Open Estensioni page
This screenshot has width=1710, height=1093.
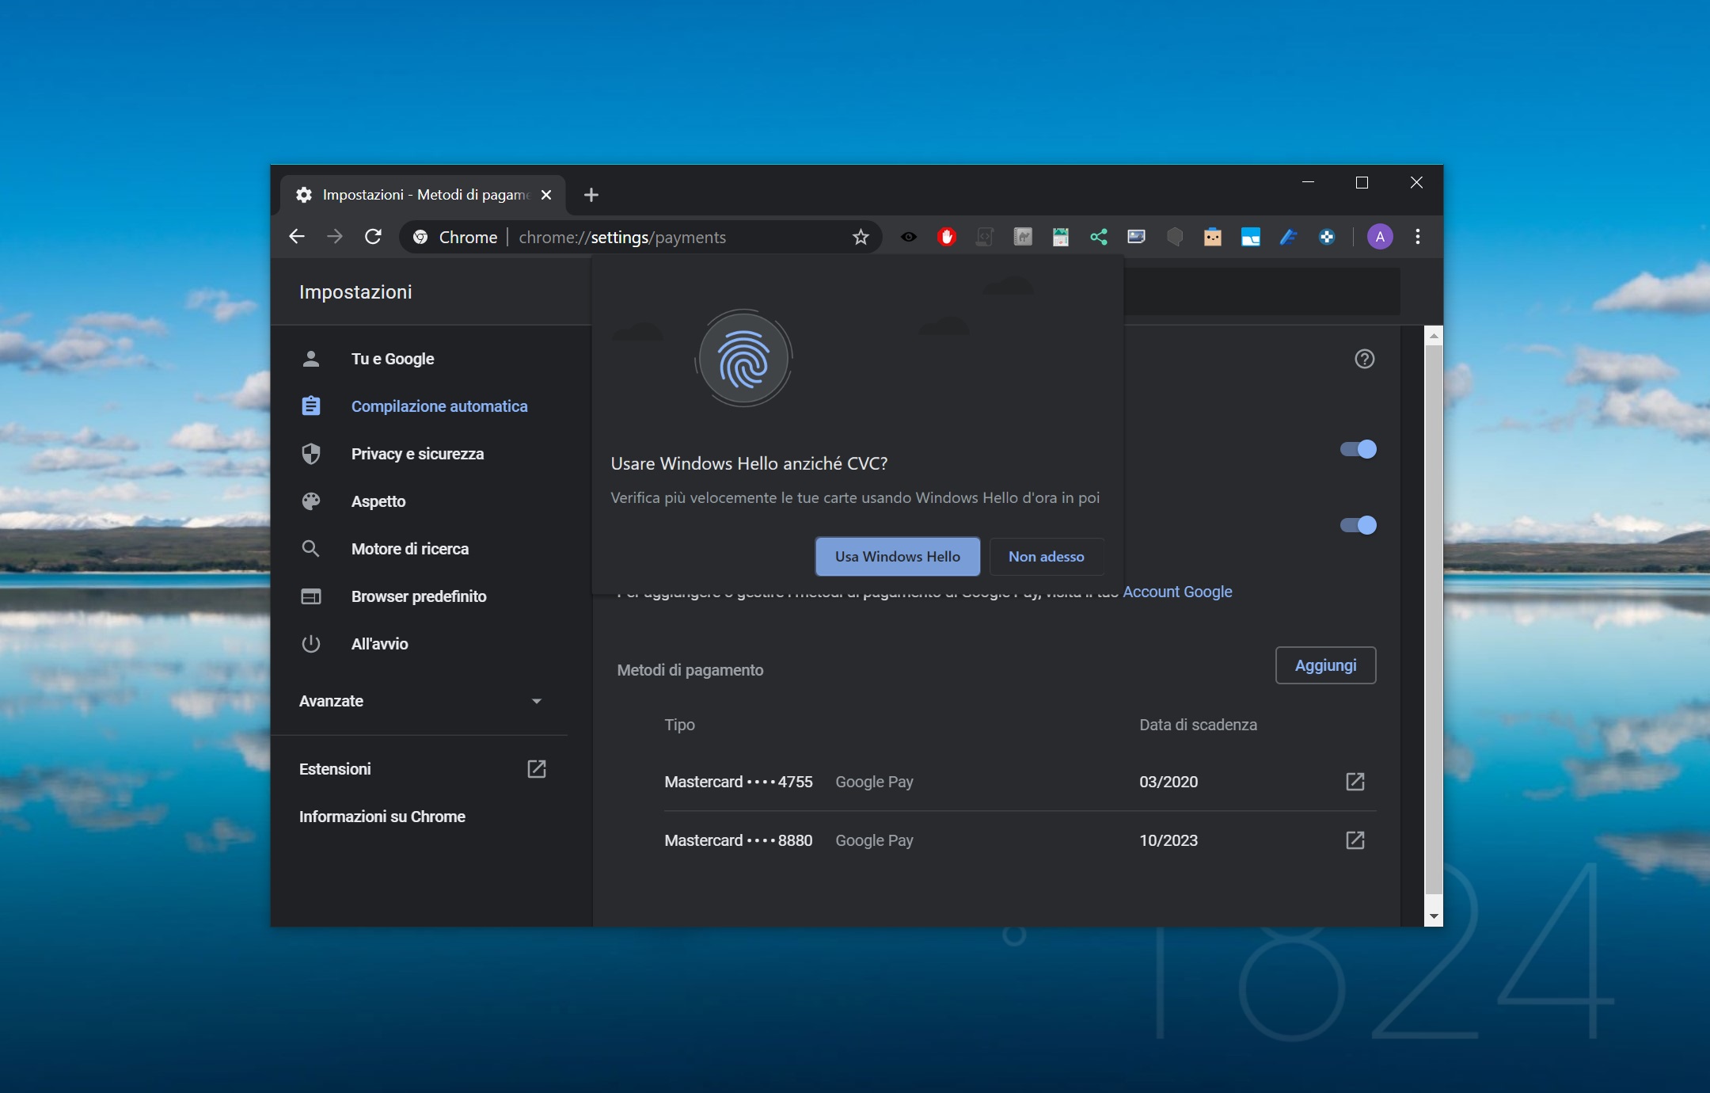335,769
